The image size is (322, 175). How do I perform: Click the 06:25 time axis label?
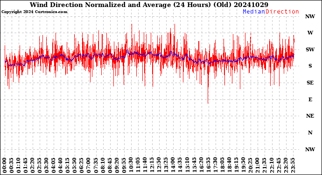(82, 165)
